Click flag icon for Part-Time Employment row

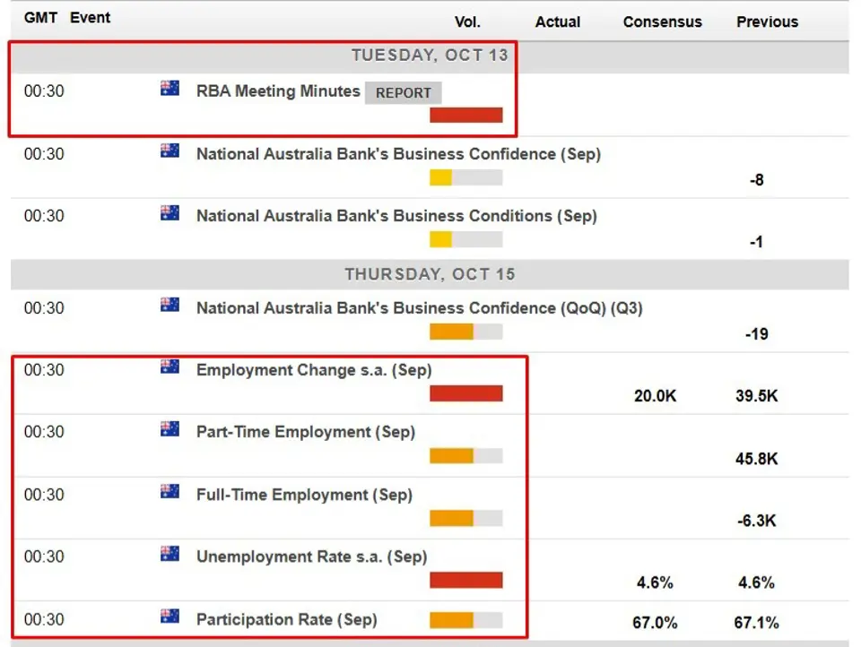click(170, 428)
